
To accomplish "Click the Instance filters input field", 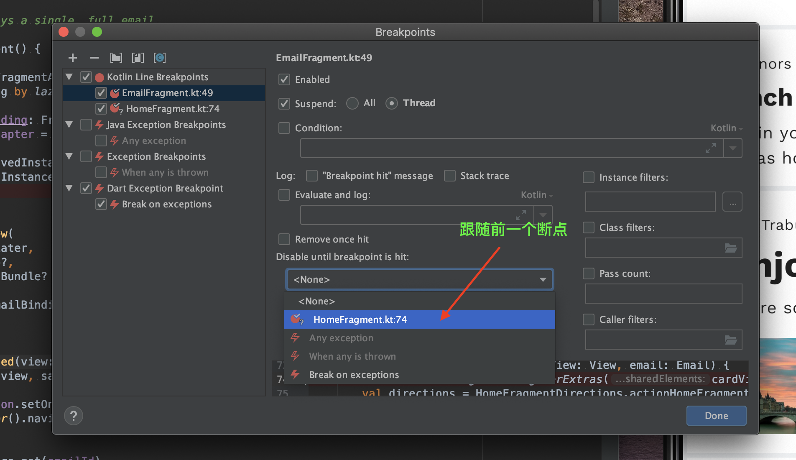I will coord(651,202).
